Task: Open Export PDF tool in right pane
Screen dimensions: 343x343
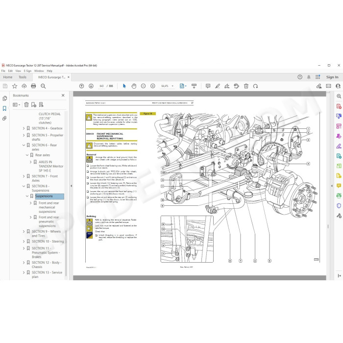Action: pyautogui.click(x=339, y=116)
